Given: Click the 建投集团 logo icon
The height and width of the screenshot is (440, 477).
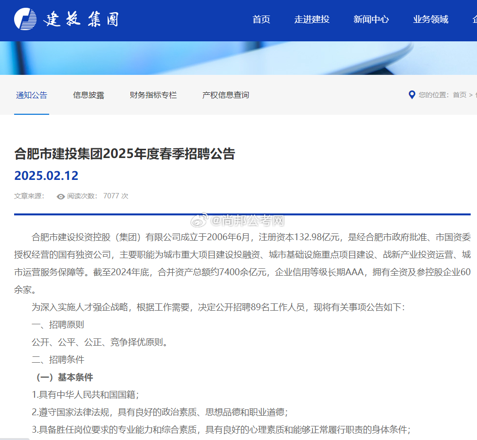Looking at the screenshot, I should coord(25,19).
